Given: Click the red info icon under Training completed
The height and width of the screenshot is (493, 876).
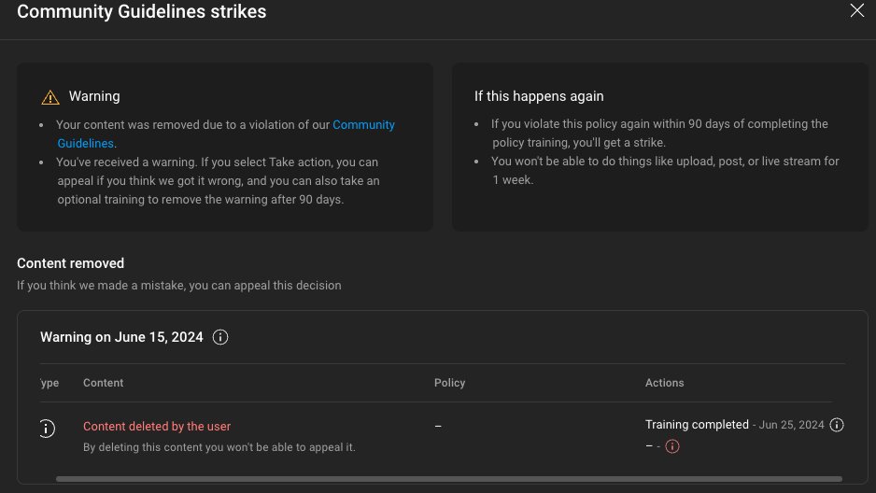Looking at the screenshot, I should pyautogui.click(x=672, y=446).
